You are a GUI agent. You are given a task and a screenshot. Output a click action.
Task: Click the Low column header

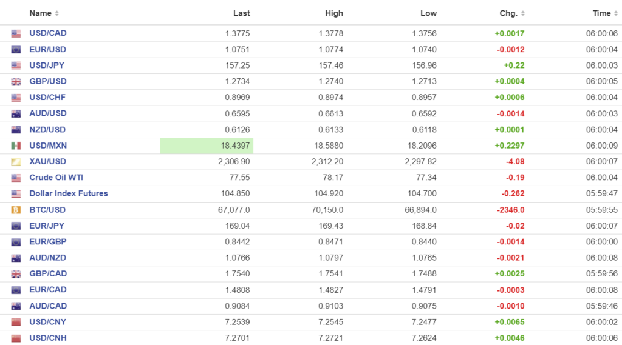coord(428,13)
